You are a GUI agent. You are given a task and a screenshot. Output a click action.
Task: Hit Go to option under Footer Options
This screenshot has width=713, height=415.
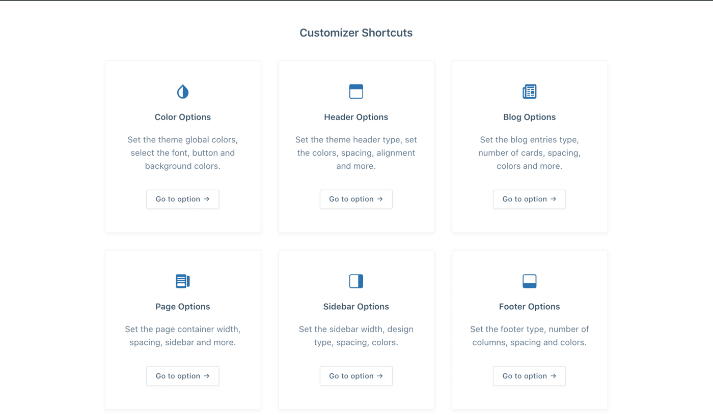[x=529, y=376]
